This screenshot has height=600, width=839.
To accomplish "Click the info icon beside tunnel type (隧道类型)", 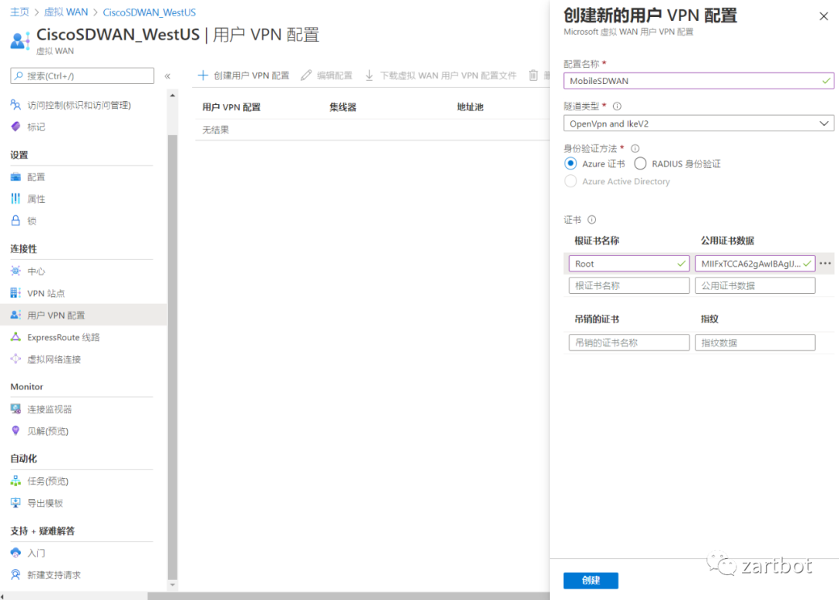I will pos(617,106).
